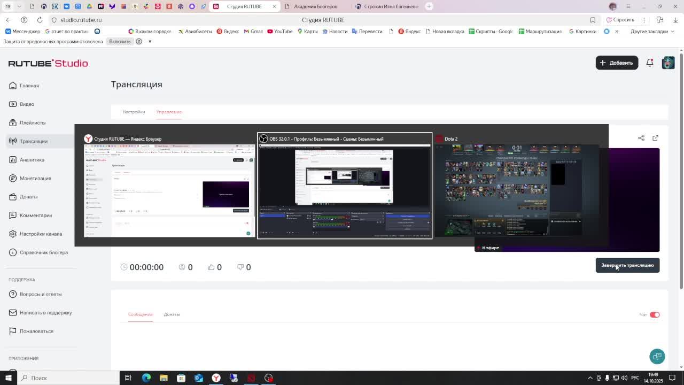Open OBS Studio taskbar icon
The image size is (684, 385).
269,378
